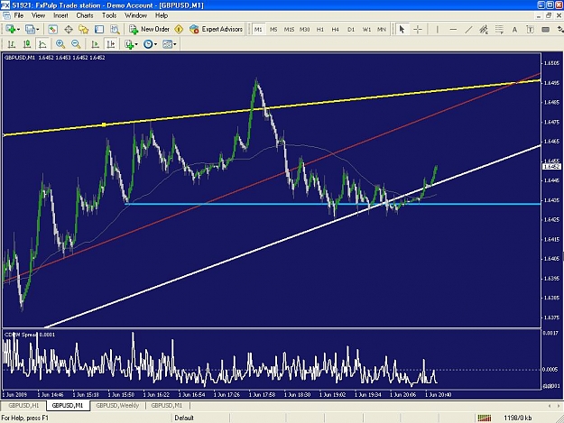The image size is (564, 423).
Task: Zoom in on the chart
Action: coord(60,44)
